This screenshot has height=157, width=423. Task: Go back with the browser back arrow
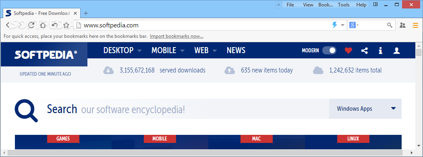[x=8, y=25]
